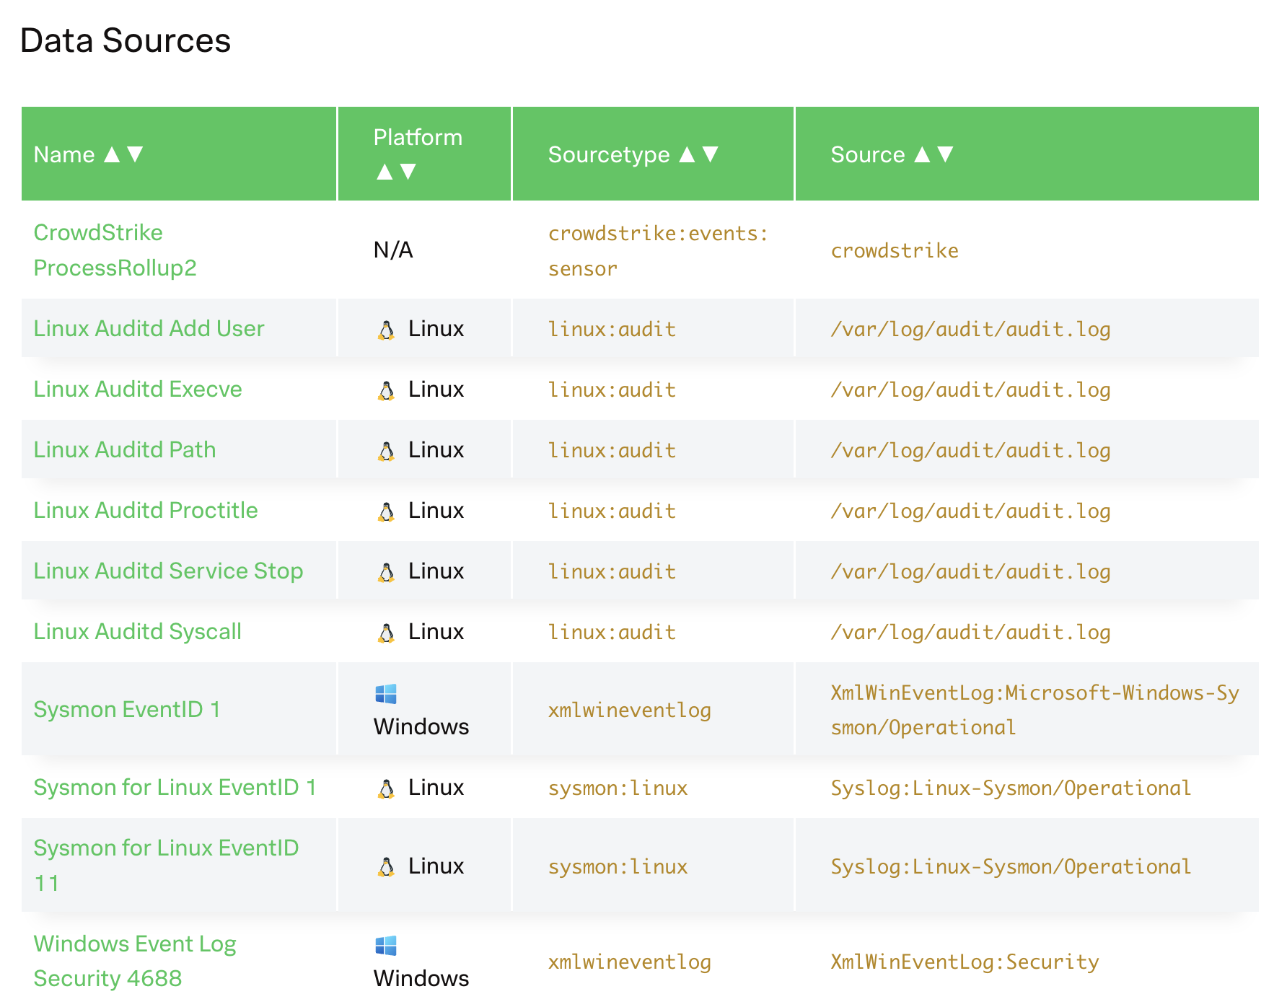Click the Sourcetype column header label
The width and height of the screenshot is (1287, 1007).
pyautogui.click(x=609, y=154)
